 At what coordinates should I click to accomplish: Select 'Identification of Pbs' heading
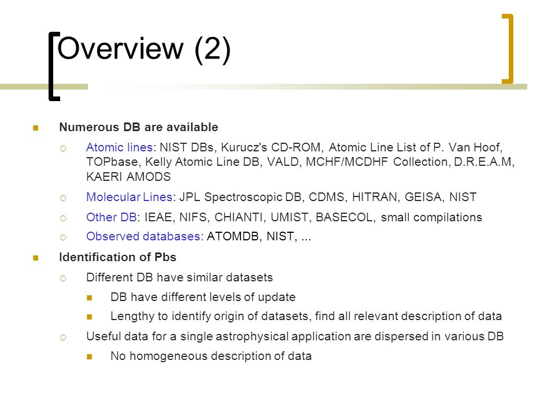(x=117, y=257)
